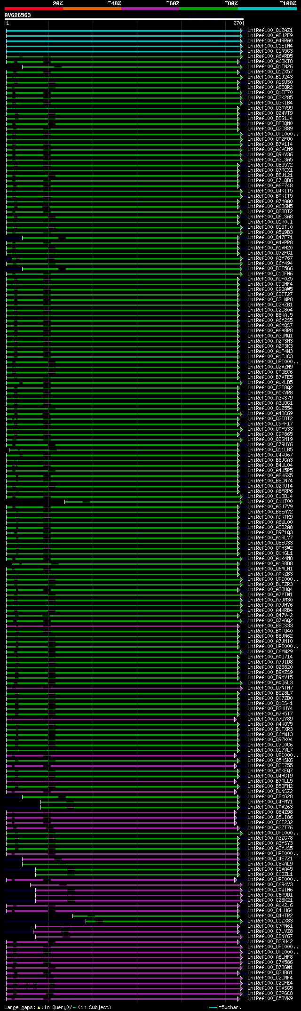Select label UniRef100_Q9HV36
The width and height of the screenshot is (301, 1011).
[x=270, y=154]
